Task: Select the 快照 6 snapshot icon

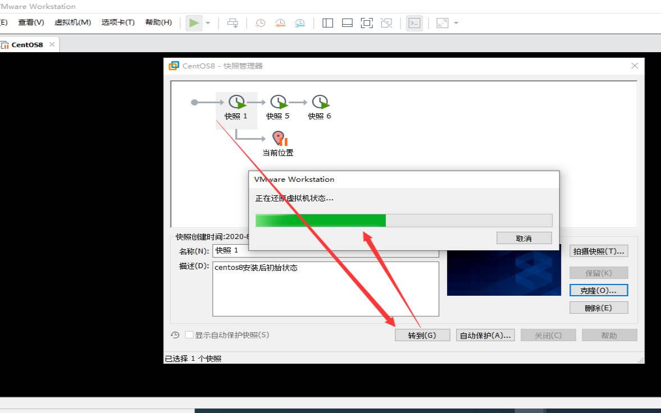Action: tap(320, 102)
